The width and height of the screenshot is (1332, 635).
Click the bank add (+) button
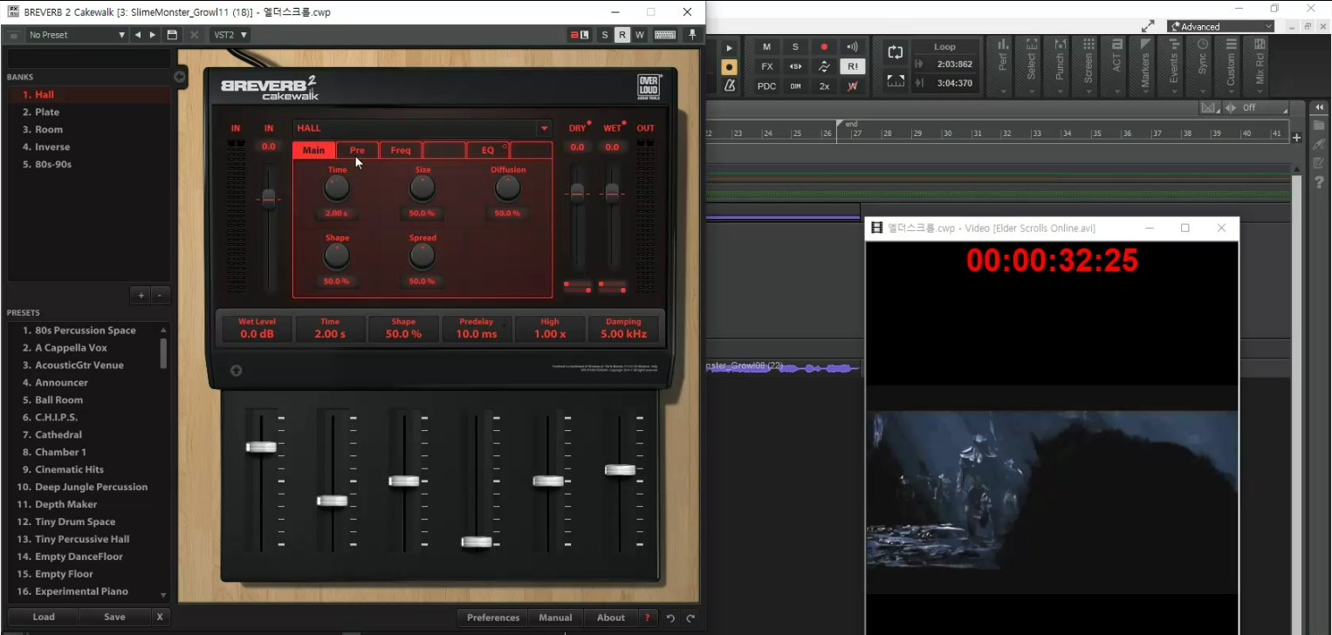(x=141, y=296)
